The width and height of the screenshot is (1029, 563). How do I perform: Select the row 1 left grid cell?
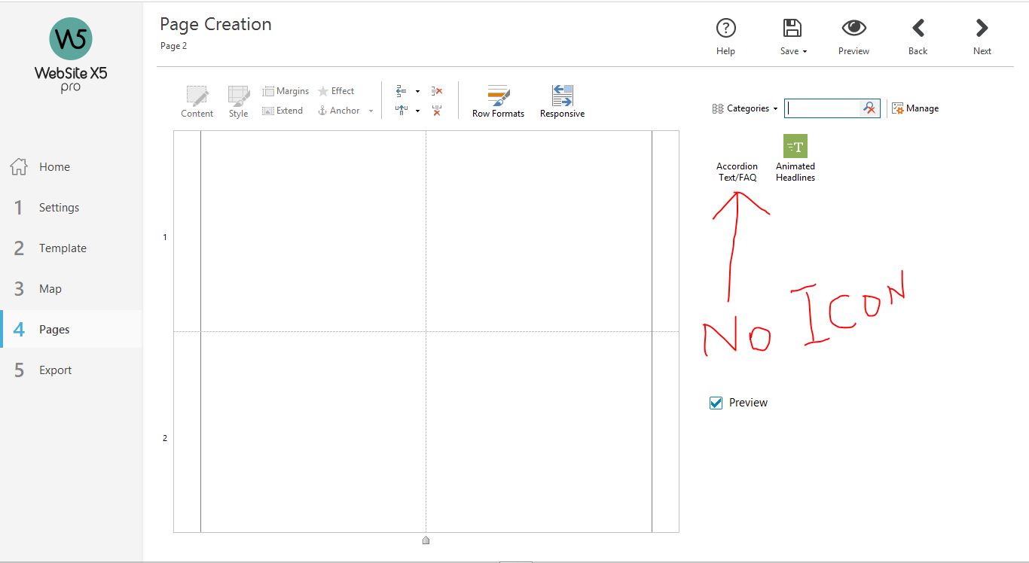click(x=313, y=231)
